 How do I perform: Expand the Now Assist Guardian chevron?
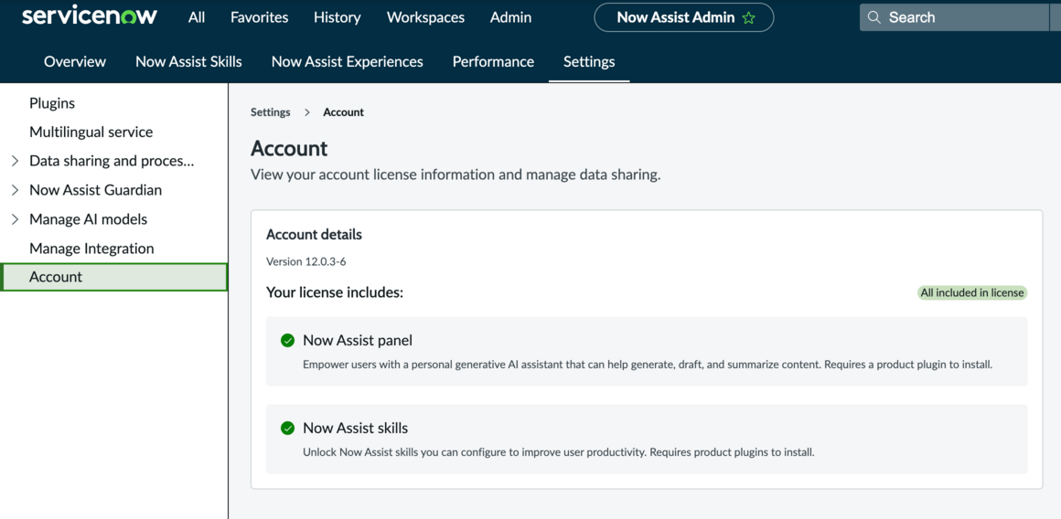tap(15, 191)
